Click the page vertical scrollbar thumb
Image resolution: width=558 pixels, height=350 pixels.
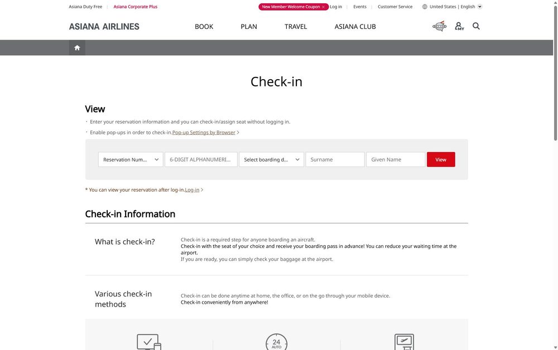click(556, 73)
